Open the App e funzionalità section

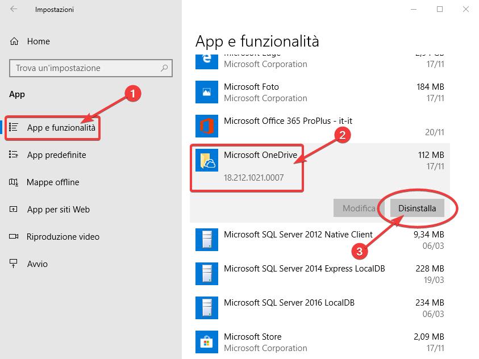pos(61,128)
